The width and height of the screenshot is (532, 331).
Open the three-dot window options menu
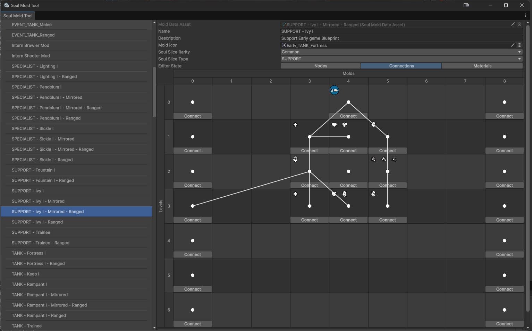coord(526,16)
